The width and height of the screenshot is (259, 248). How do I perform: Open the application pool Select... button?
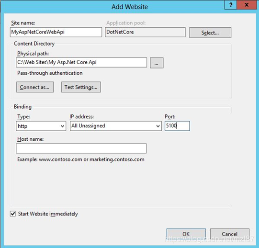click(210, 33)
